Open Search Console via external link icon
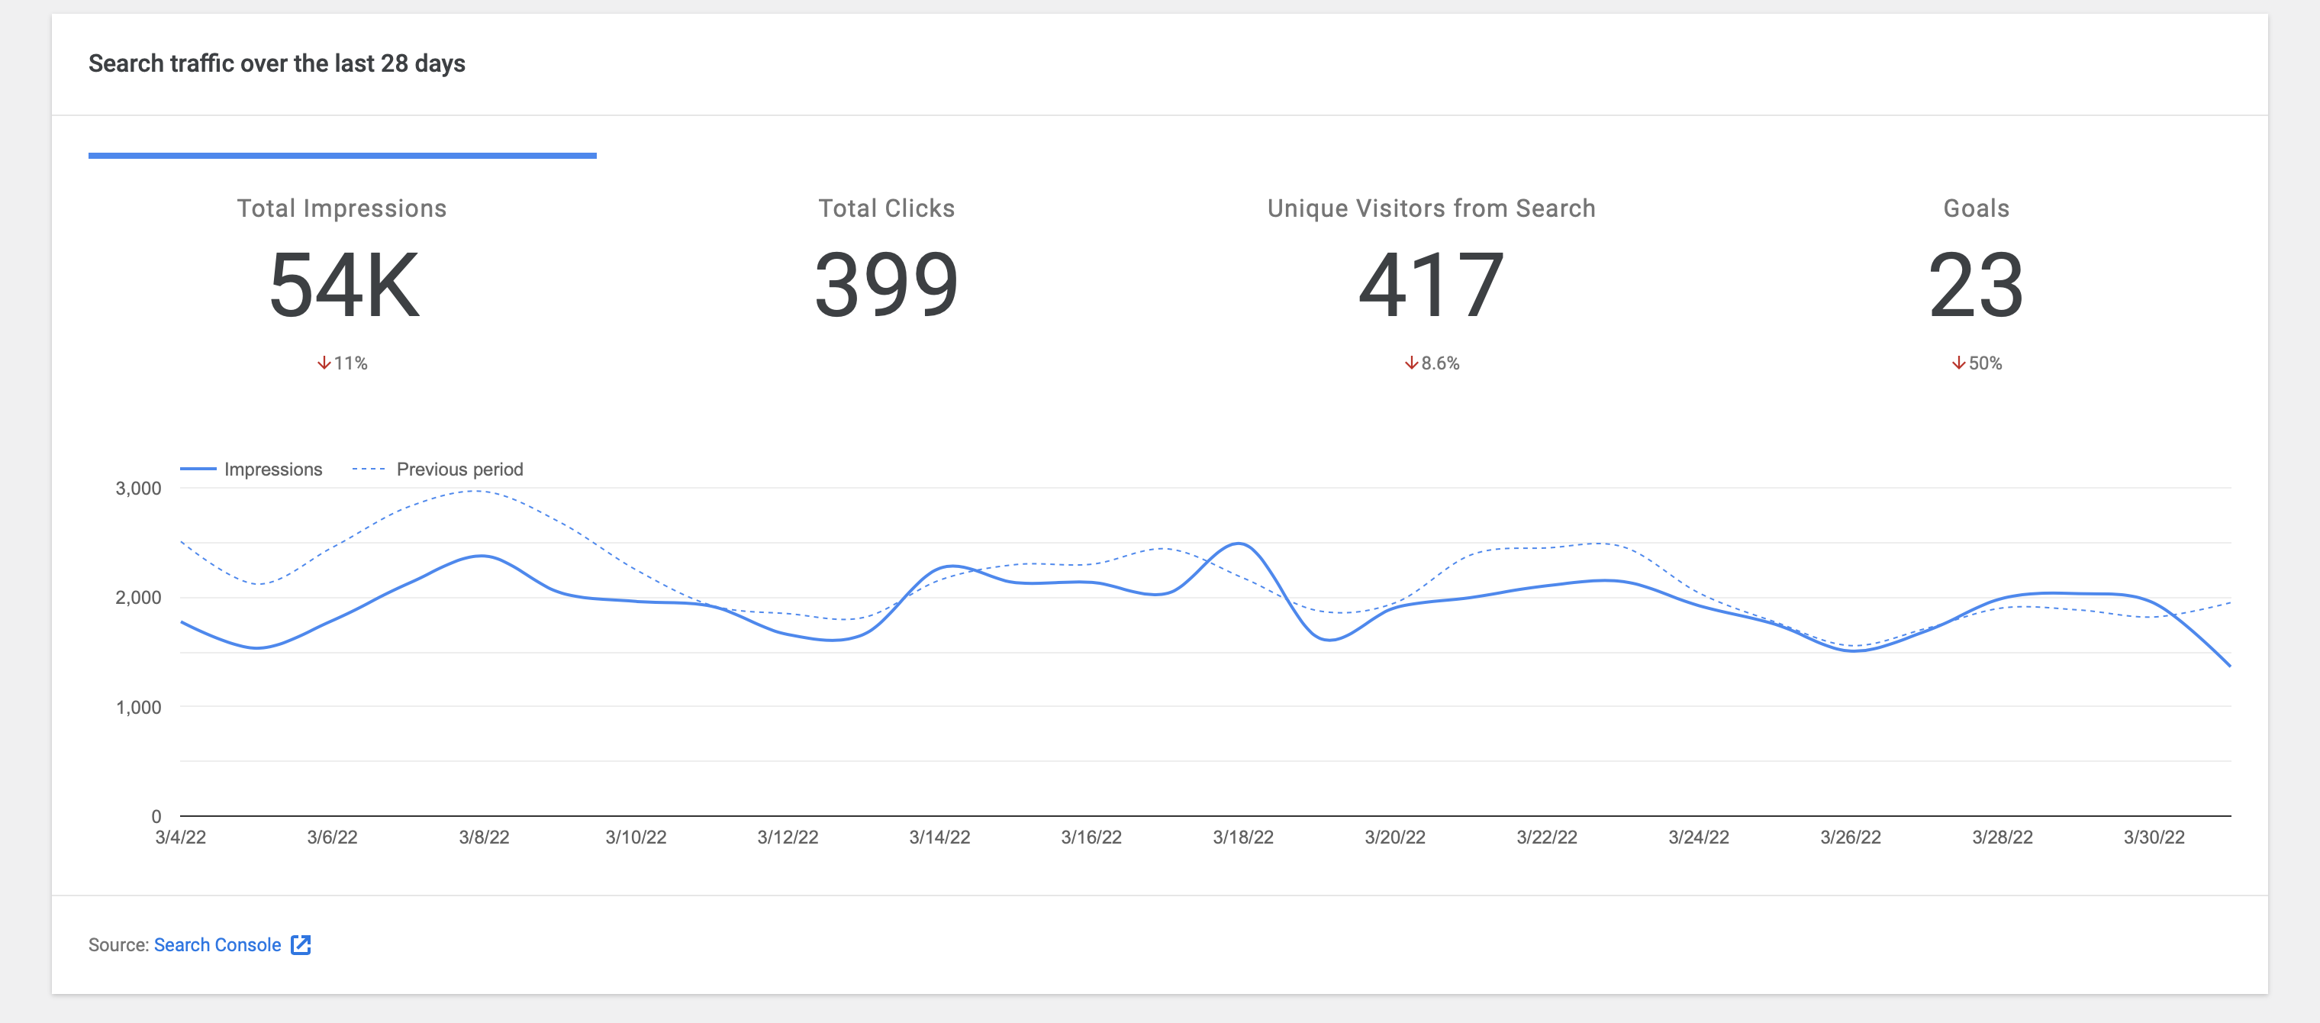 (x=301, y=944)
